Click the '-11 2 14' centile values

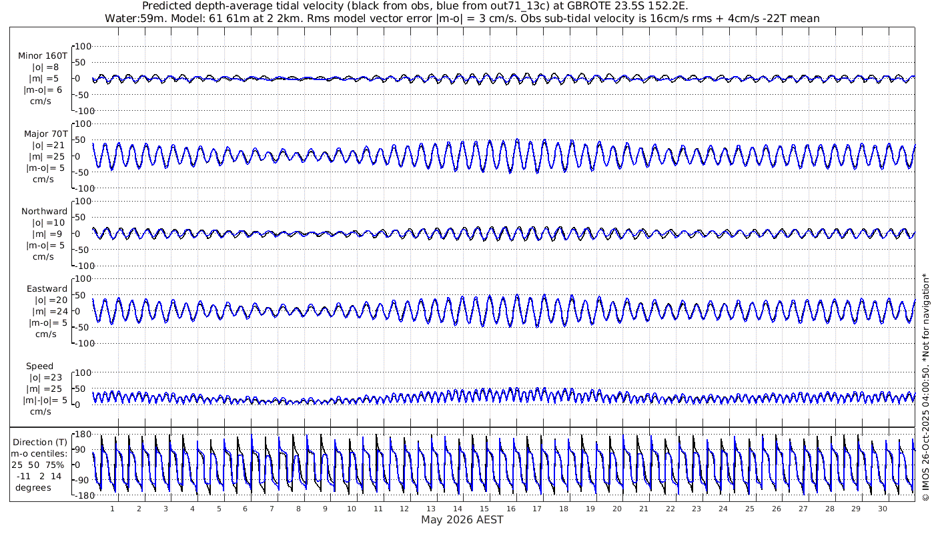(40, 477)
